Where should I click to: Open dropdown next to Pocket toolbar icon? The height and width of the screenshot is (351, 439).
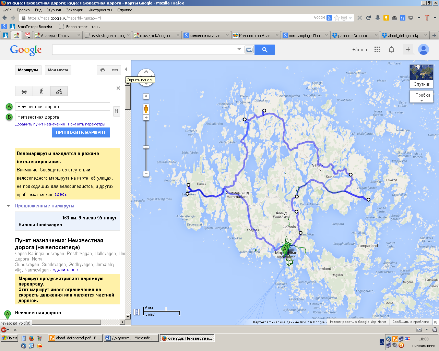(419, 18)
